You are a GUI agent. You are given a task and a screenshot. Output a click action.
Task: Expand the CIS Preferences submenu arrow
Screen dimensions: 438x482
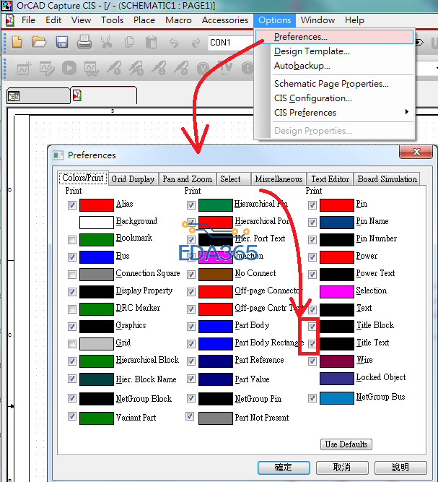[x=407, y=111]
